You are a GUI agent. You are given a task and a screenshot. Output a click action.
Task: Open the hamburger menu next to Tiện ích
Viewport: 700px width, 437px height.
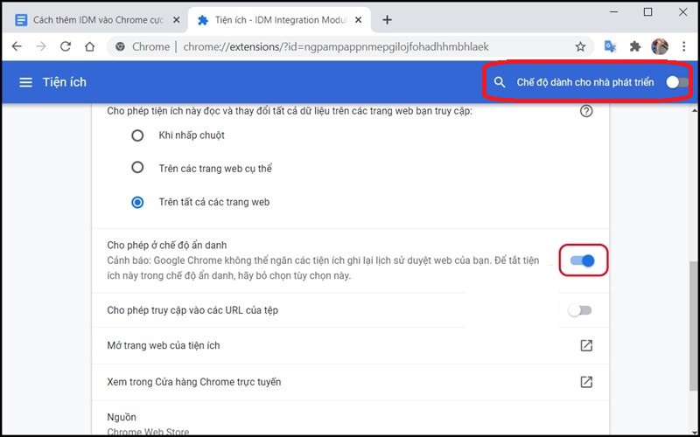tap(25, 82)
